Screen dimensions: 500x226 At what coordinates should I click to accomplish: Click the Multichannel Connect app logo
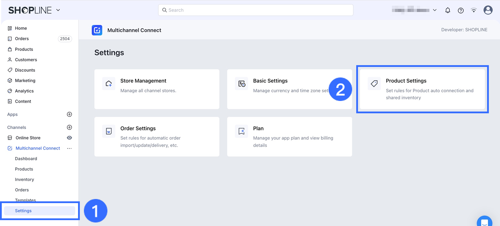[x=97, y=30]
